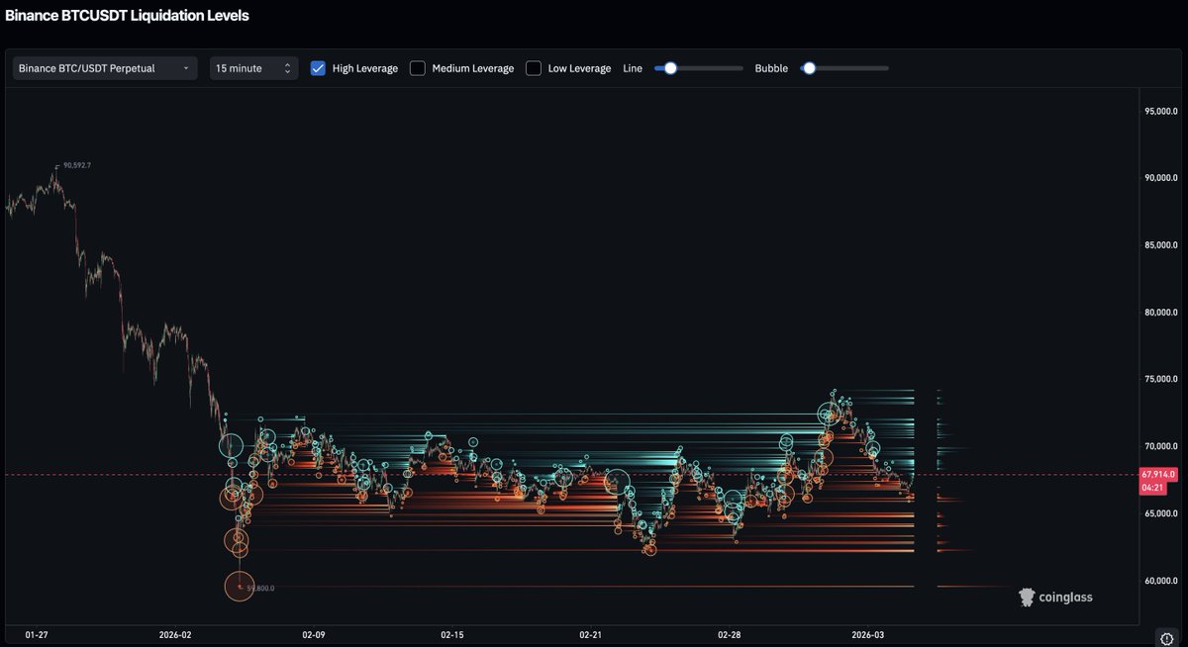Screen dimensions: 1188x647
Task: Open the 15 minute interval selector
Action: click(253, 68)
